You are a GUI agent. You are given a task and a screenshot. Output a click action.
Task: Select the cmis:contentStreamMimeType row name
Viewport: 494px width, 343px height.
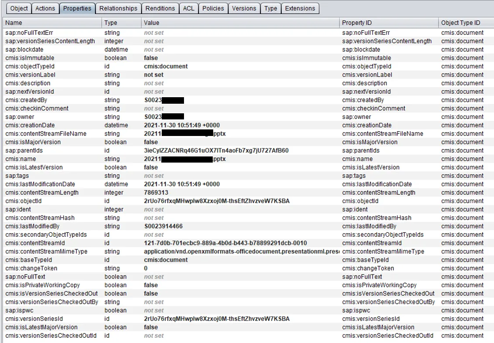pos(46,251)
